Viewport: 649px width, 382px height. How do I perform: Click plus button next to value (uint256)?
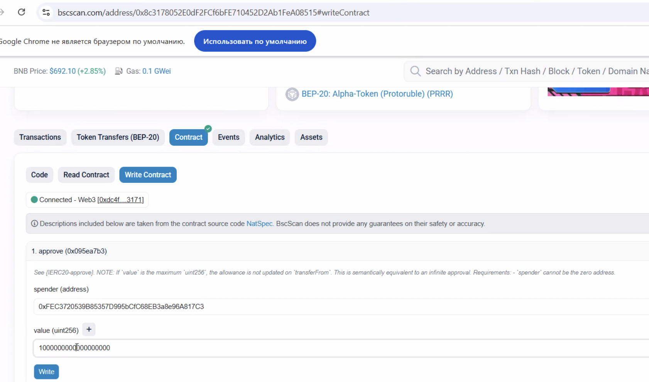coord(89,330)
